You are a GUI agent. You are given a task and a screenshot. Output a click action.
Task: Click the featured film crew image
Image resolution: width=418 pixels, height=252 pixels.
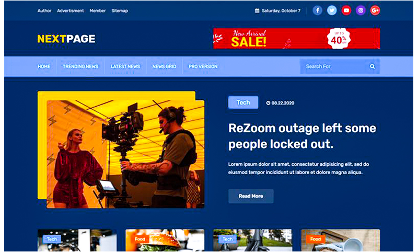(x=124, y=154)
